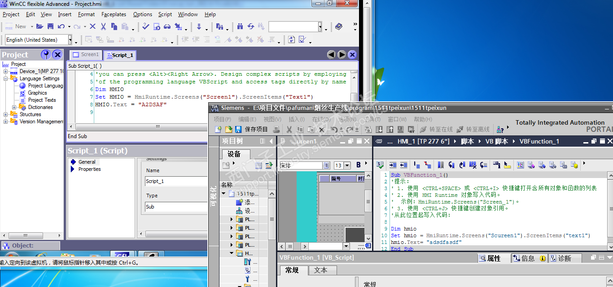Image resolution: width=613 pixels, height=287 pixels.
Task: Click the 保存项目 save project button
Action: 251,129
